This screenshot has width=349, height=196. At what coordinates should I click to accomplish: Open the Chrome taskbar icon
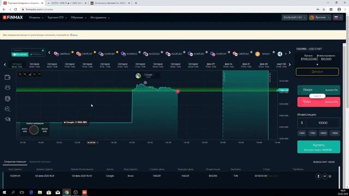(67, 192)
